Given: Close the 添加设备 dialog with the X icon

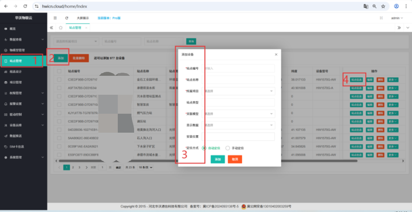Looking at the screenshot, I should click(x=276, y=54).
